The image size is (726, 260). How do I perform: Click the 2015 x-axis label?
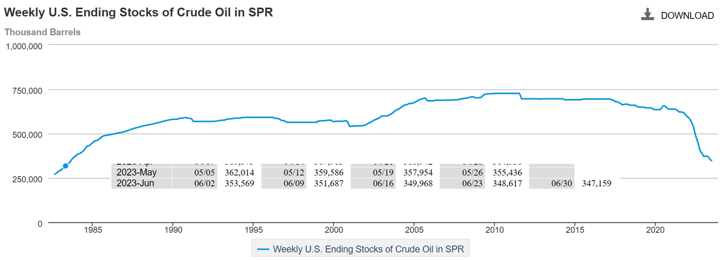575,230
